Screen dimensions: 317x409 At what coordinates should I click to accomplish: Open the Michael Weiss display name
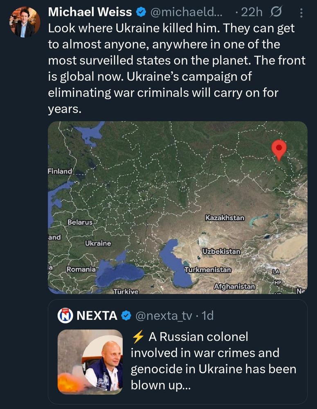tap(90, 13)
